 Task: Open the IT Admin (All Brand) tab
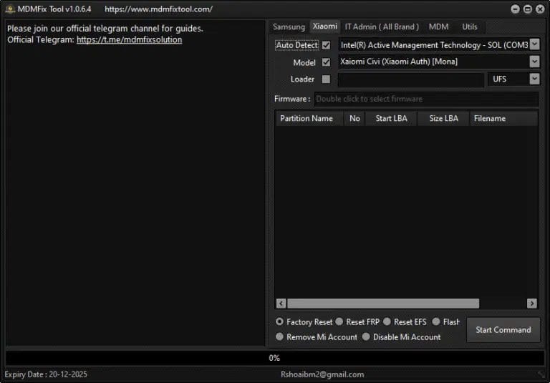pos(381,26)
